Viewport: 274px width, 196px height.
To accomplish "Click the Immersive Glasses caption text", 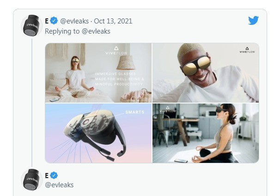I will [120, 79].
